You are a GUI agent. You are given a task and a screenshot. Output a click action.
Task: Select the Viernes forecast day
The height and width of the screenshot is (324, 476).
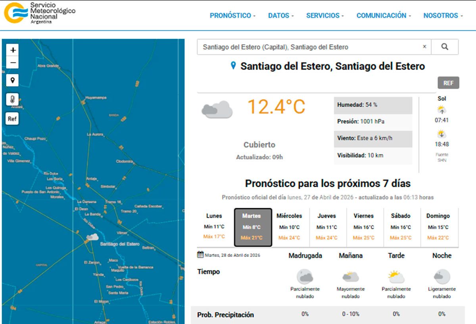(363, 227)
